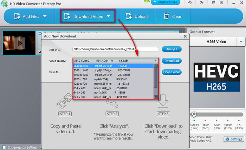Open the Output Format dropdown arrow
246x150 pixels.
[x=241, y=42]
